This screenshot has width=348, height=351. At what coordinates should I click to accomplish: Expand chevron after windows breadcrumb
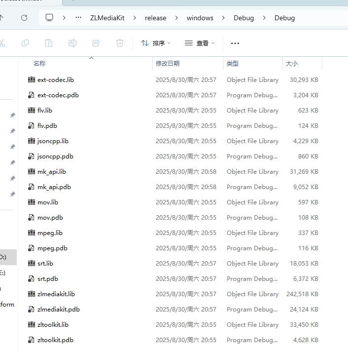click(x=223, y=18)
